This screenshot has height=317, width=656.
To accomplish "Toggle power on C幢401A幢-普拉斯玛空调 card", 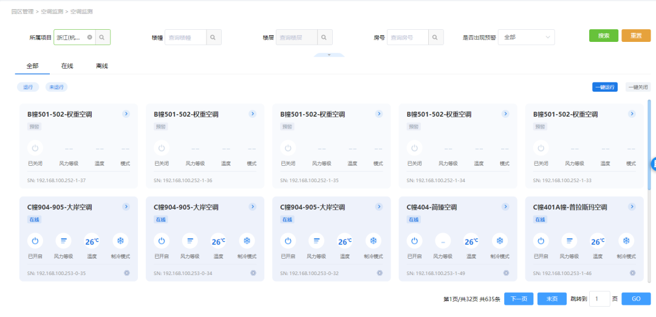I will coord(541,240).
